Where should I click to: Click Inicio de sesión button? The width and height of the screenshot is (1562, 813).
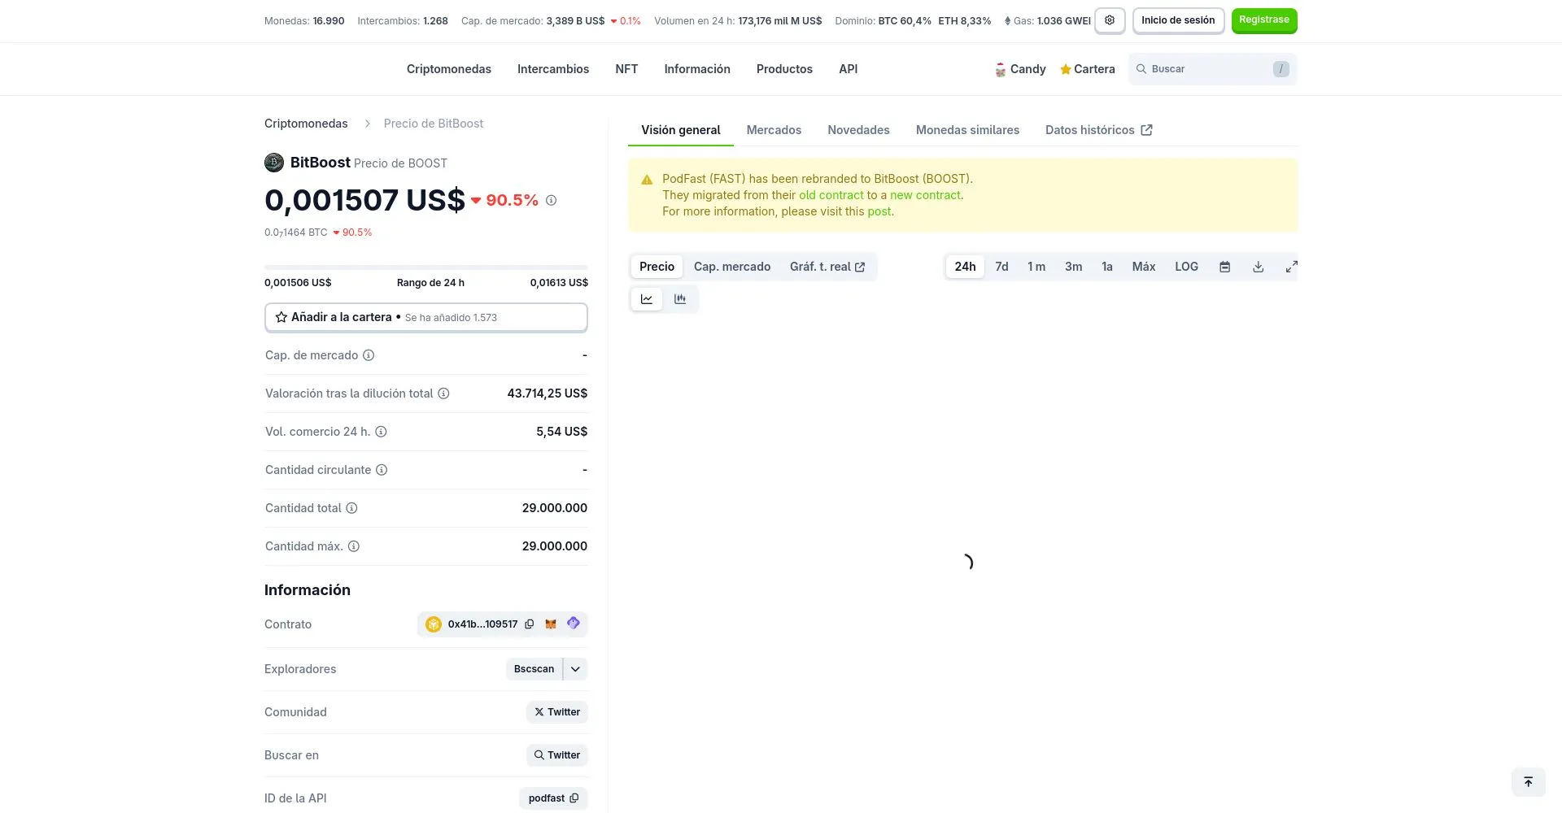[x=1178, y=20]
